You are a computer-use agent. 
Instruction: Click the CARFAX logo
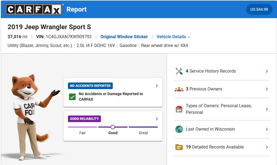[x=34, y=9]
